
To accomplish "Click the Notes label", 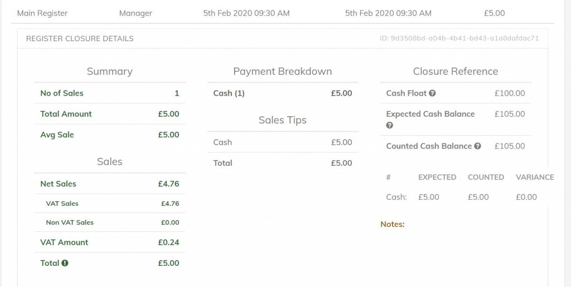I will click(393, 225).
